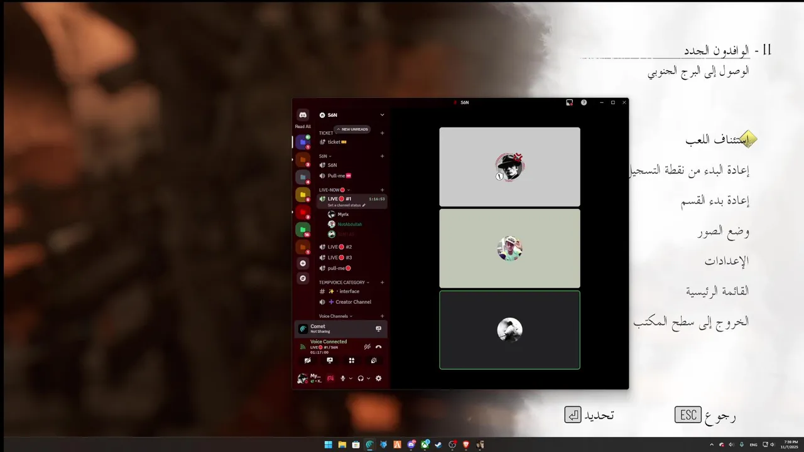Open Xbox app from the taskbar
Image resolution: width=804 pixels, height=452 pixels.
pos(425,444)
